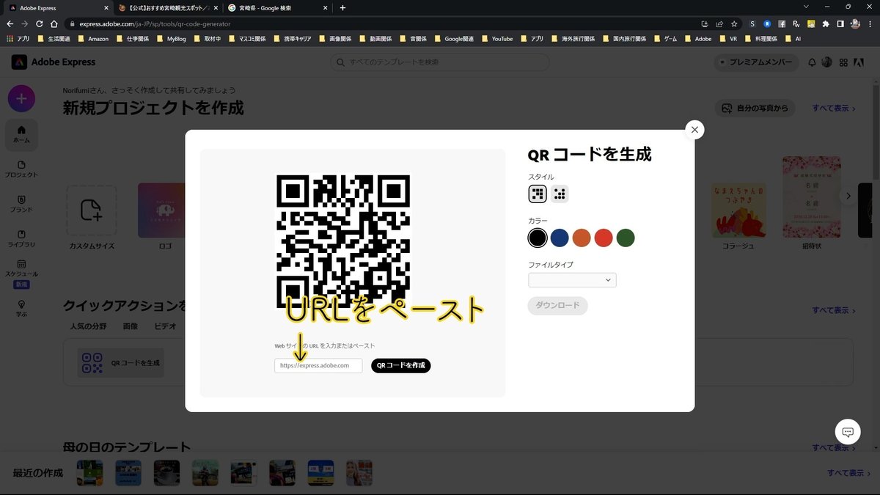
Task: Select the 画像 tab
Action: click(130, 326)
